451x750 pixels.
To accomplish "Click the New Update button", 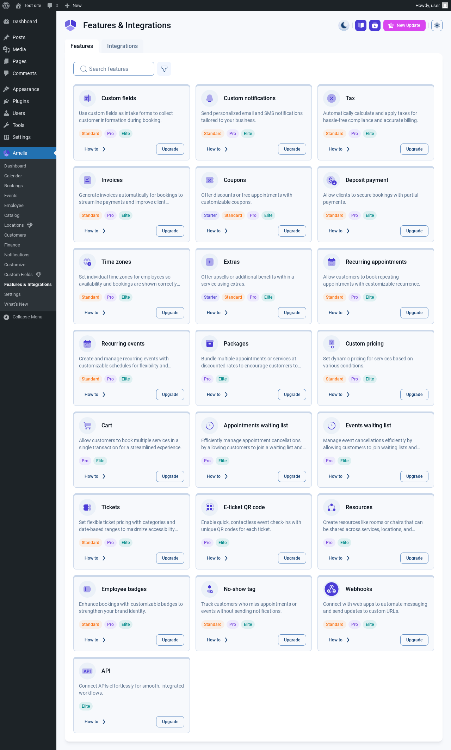I will (404, 25).
